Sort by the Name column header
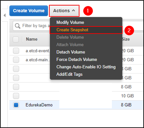144x128 pixels. click(x=32, y=39)
